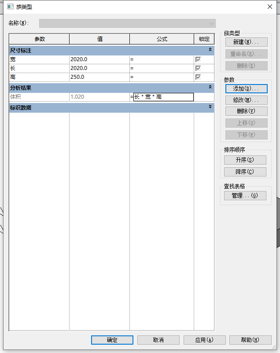Toggle the lock checkbox for 宽

(198, 59)
